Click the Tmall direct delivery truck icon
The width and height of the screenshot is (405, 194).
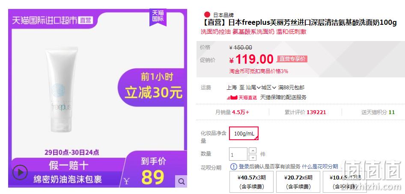(x=232, y=98)
